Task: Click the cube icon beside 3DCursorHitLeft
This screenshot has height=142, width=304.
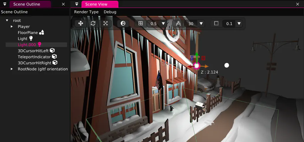Action: [53, 51]
